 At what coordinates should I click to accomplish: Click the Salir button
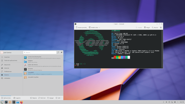58,98
